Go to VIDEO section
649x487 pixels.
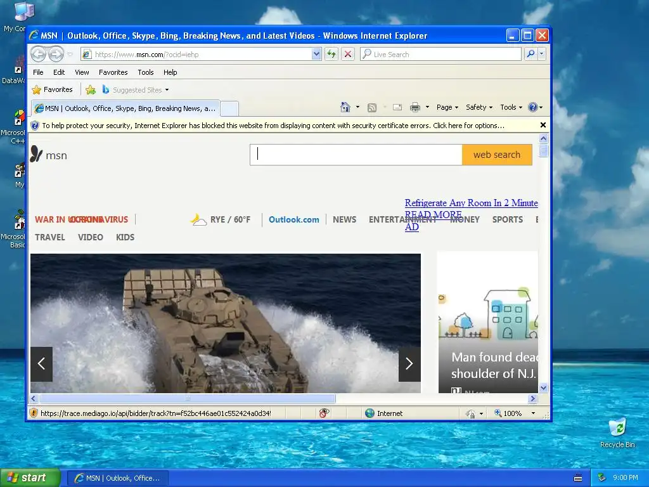coord(90,237)
